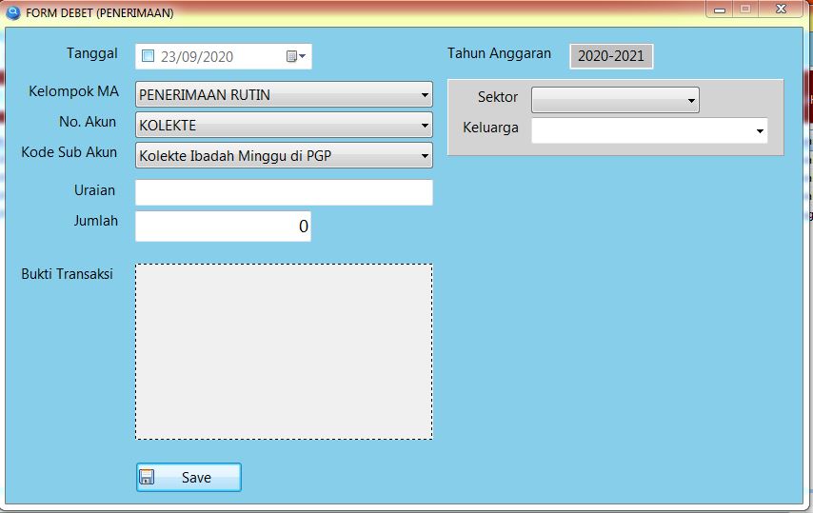Click the Kode Sub Akun label
Screen dimensions: 813x513
[69, 152]
